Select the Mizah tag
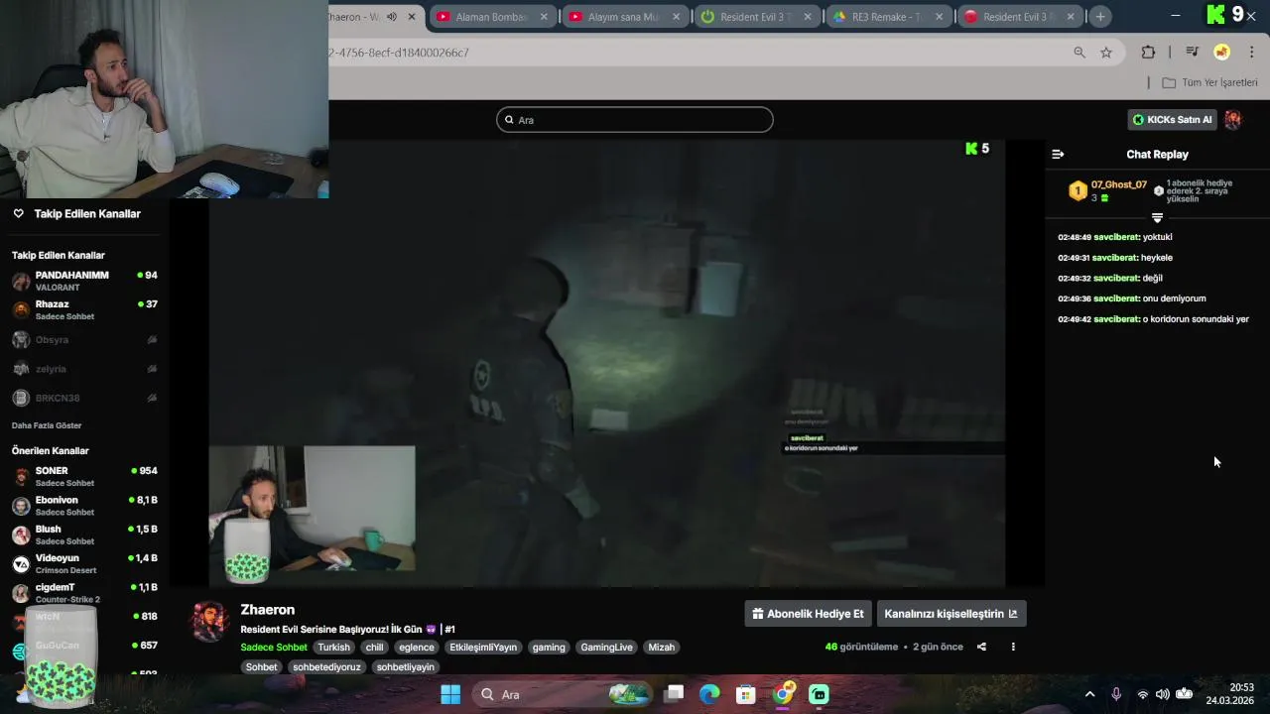1270x714 pixels. pos(662,648)
